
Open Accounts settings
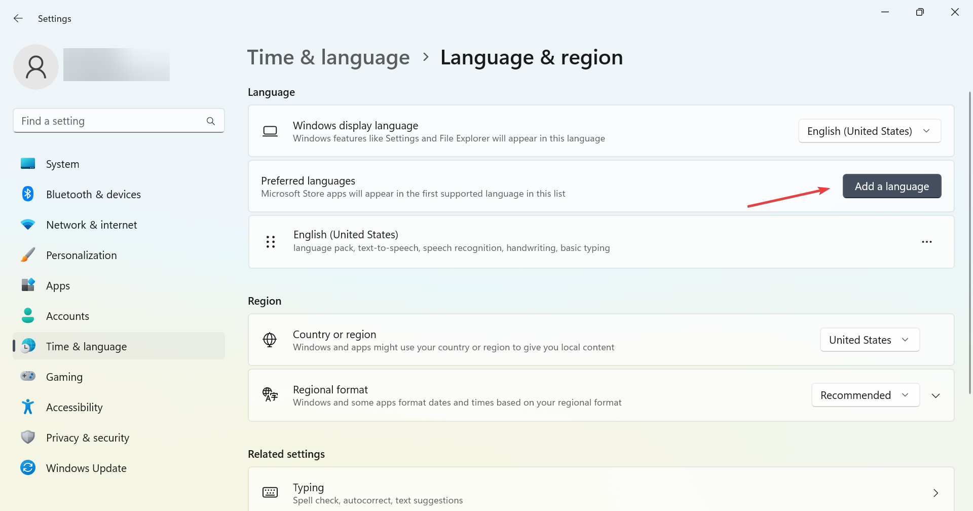tap(119, 316)
